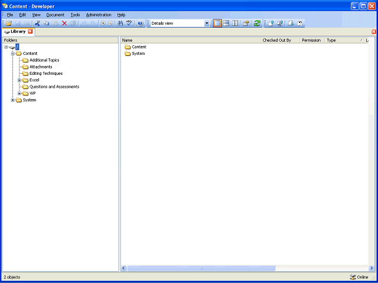The width and height of the screenshot is (378, 283).
Task: Open the Edit menu
Action: tap(22, 15)
